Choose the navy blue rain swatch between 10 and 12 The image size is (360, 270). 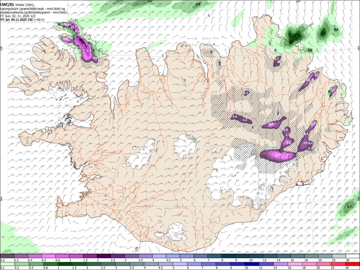pos(251,264)
